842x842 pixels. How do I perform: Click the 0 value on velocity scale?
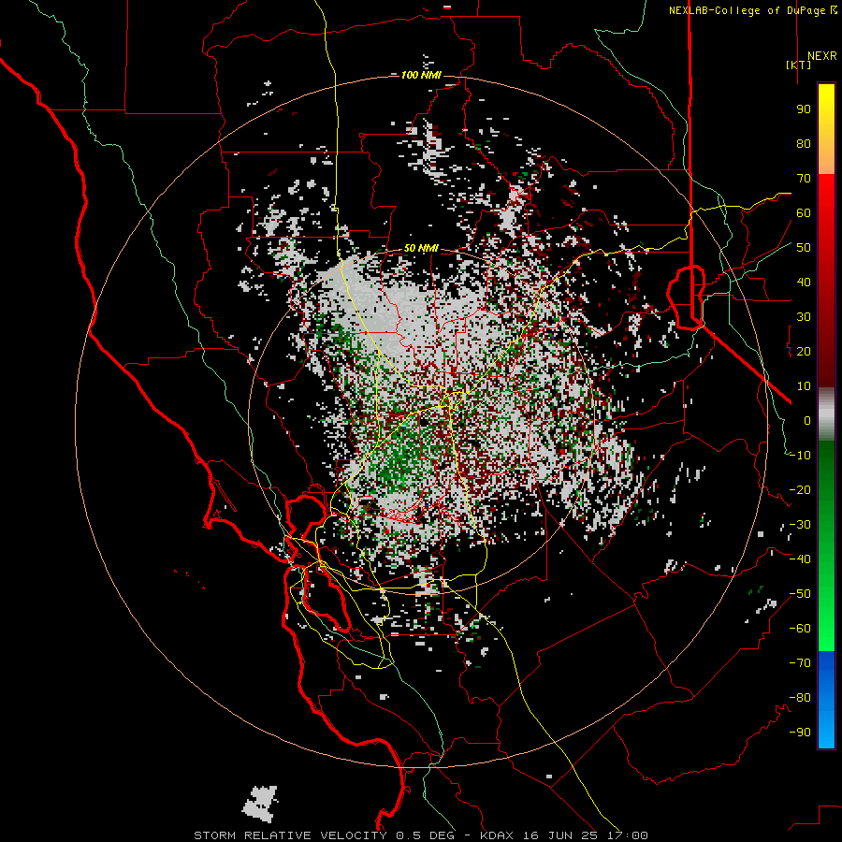(807, 420)
